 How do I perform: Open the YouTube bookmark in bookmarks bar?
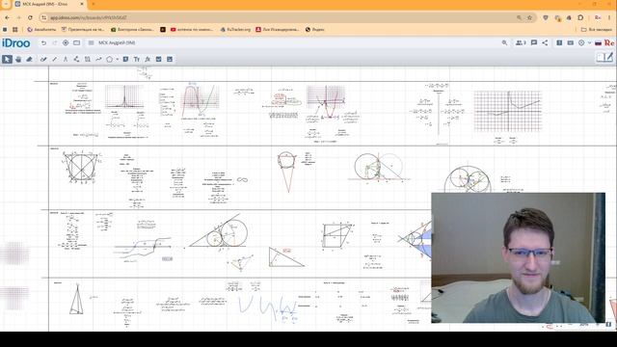click(x=192, y=30)
